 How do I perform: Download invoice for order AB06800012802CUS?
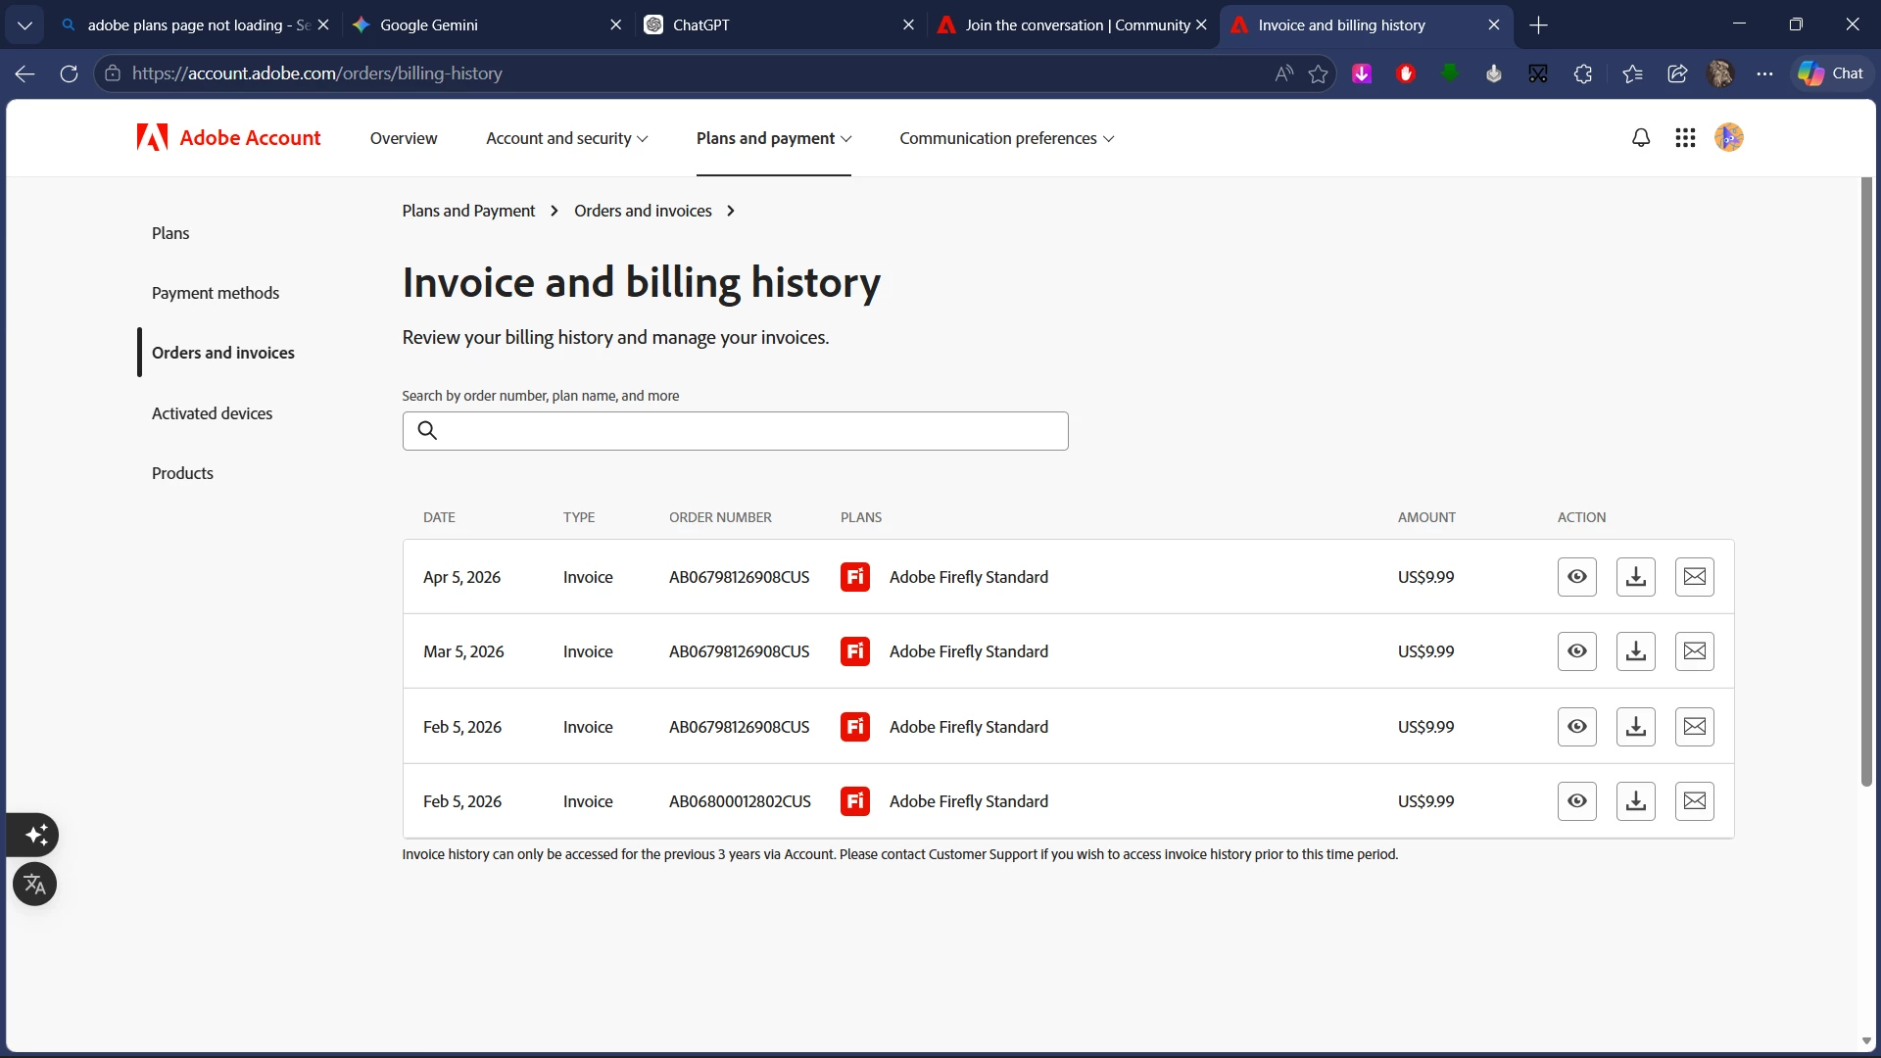1635,801
